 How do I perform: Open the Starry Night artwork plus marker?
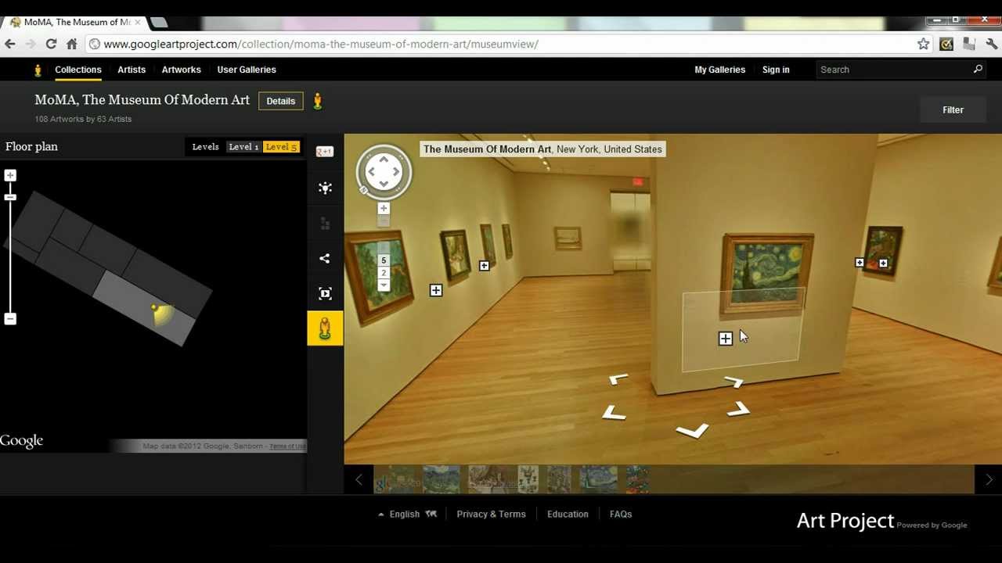pos(725,339)
